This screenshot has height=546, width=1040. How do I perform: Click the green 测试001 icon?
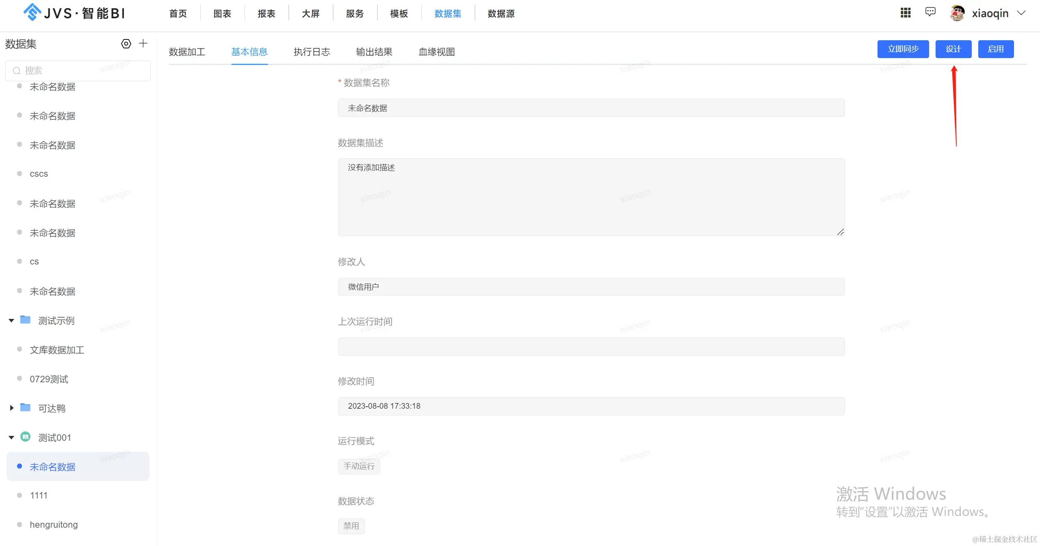click(x=25, y=437)
